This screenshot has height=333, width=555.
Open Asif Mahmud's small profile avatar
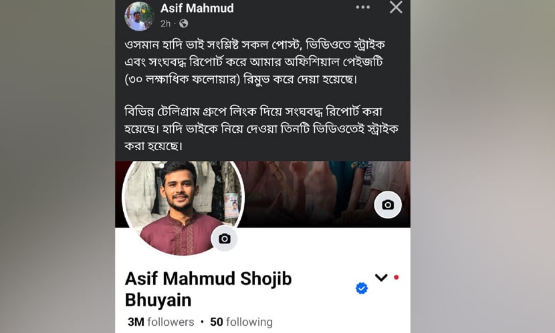coord(139,16)
